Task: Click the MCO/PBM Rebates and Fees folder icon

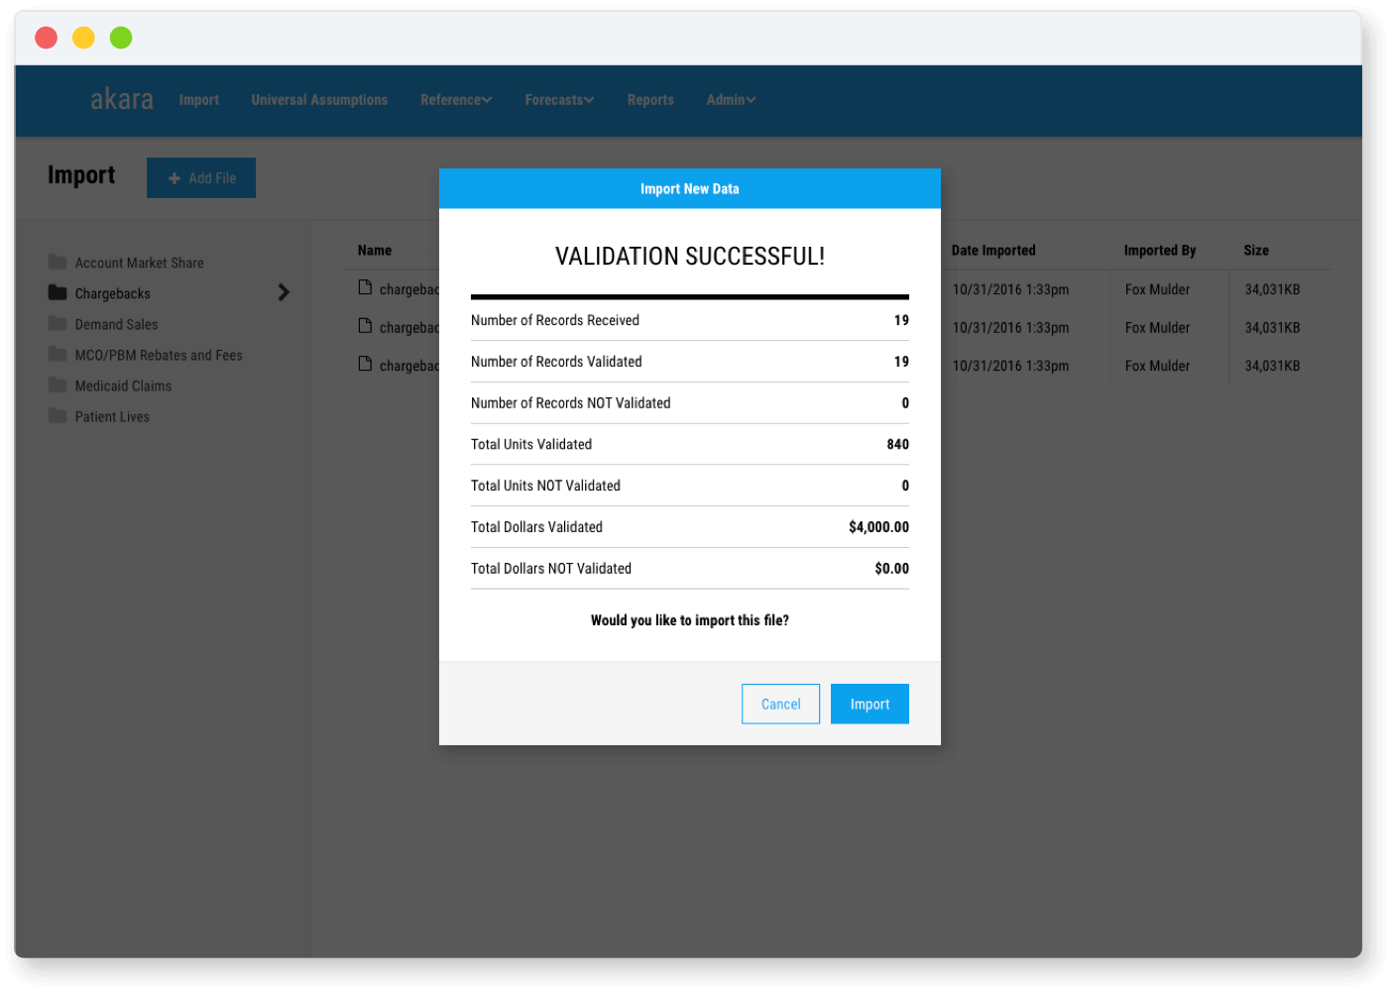Action: 58,354
